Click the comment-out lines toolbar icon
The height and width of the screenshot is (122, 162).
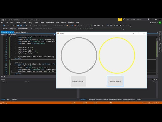click(x=114, y=25)
